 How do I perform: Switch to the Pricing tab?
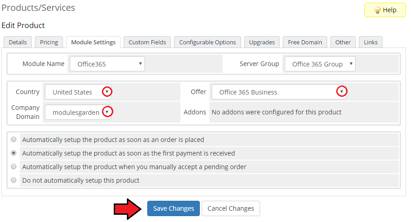click(49, 42)
